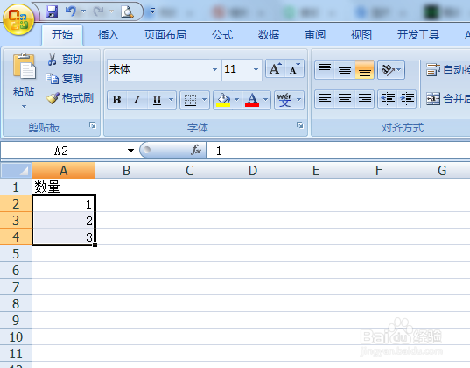Open the 字体 dialog launcher
Viewport: 470px width, 368px height.
[299, 125]
